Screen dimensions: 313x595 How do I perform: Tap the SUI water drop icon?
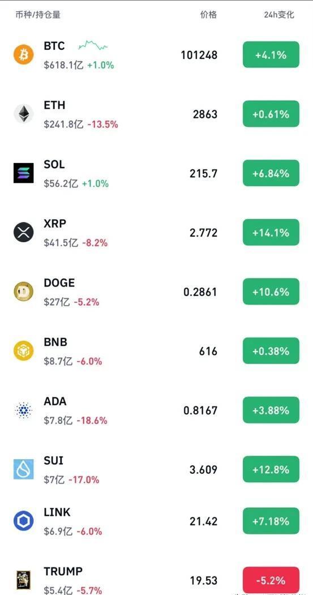coord(24,469)
